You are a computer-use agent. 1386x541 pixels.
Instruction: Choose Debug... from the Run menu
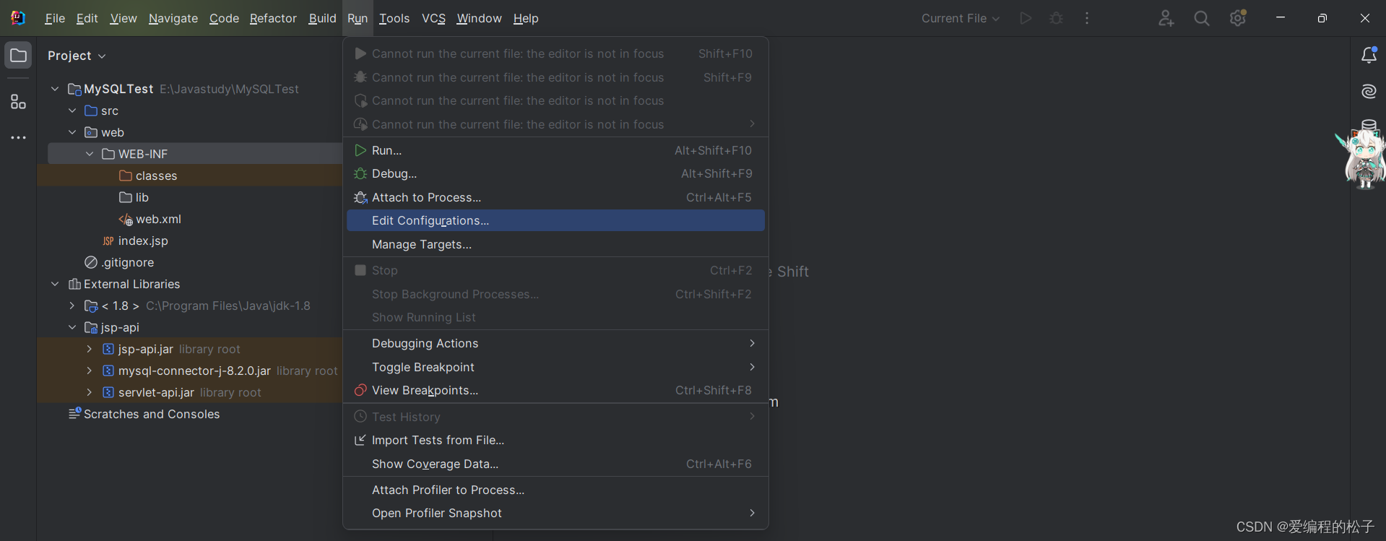pos(555,173)
